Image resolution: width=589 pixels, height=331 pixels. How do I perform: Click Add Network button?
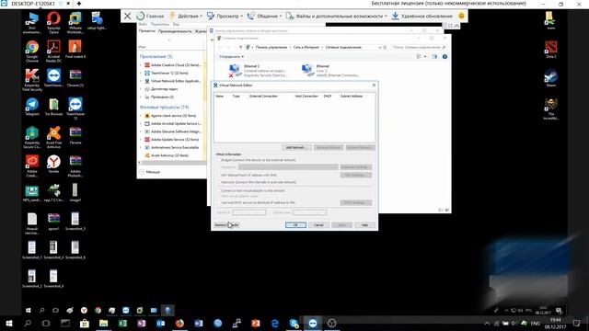point(296,147)
